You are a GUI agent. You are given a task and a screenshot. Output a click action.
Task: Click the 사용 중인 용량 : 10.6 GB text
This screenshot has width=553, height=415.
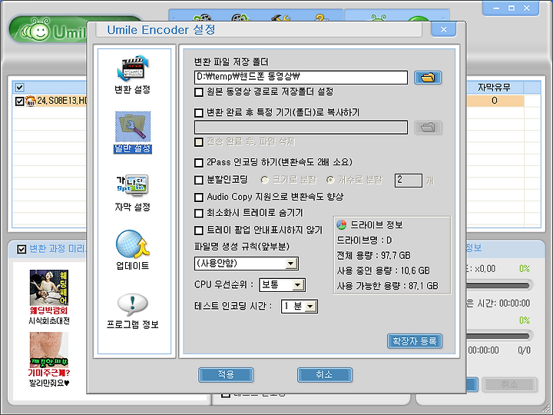(x=383, y=271)
